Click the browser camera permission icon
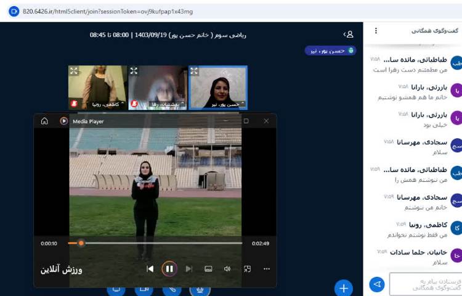The width and height of the screenshot is (462, 296). [14, 12]
